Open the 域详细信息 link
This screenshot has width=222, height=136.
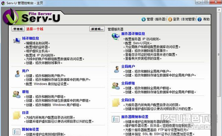click(30, 38)
